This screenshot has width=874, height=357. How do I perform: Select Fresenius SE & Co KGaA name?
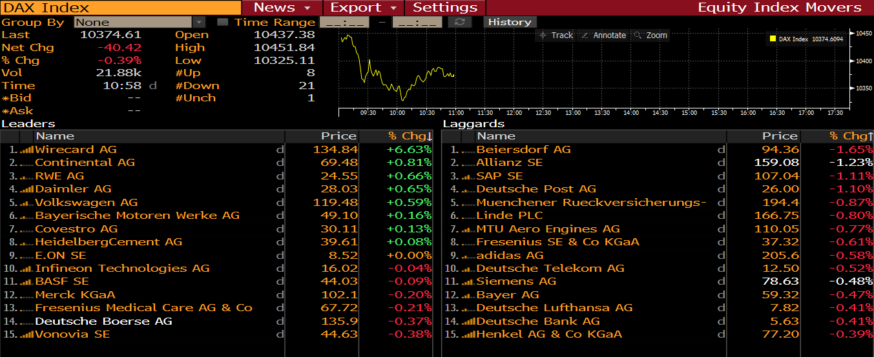tap(557, 242)
